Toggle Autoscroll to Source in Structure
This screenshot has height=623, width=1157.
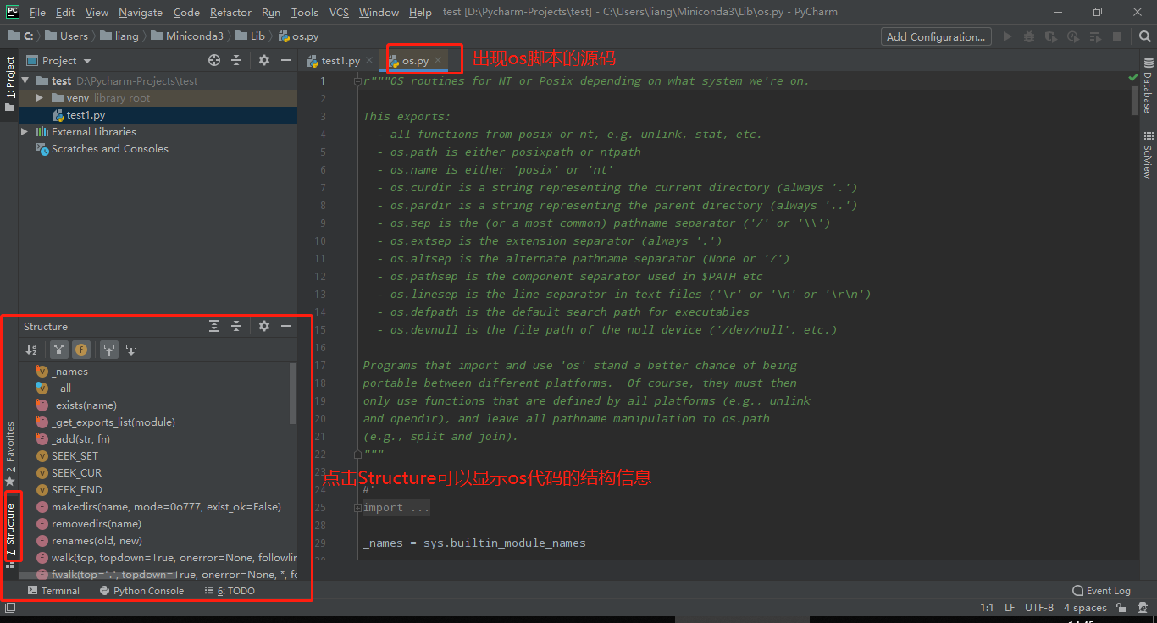(x=109, y=349)
